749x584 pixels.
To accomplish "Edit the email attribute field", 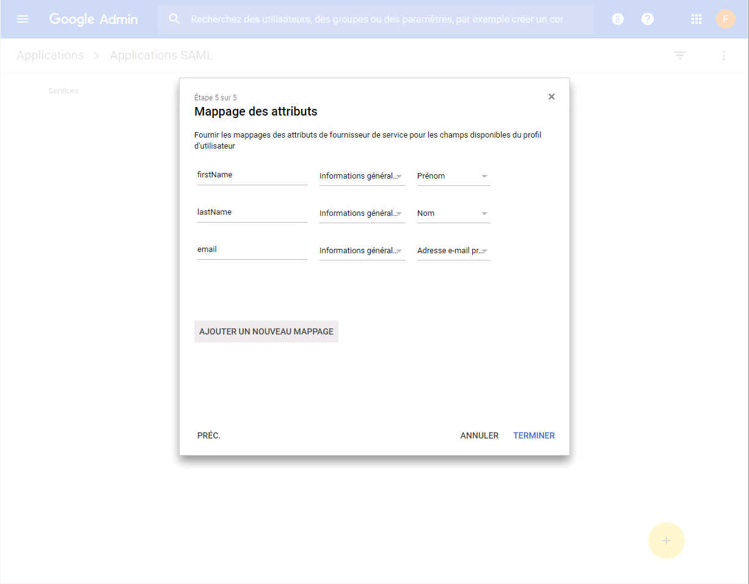I will tap(252, 249).
